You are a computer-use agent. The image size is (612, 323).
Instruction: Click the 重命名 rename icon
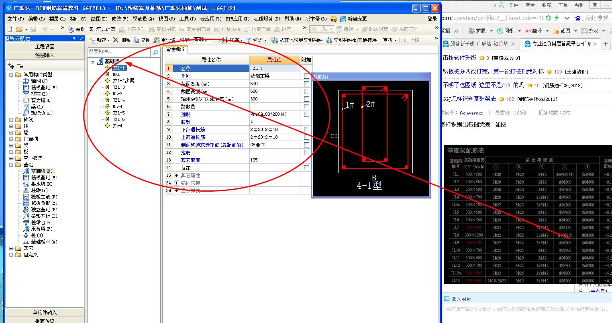tap(157, 40)
